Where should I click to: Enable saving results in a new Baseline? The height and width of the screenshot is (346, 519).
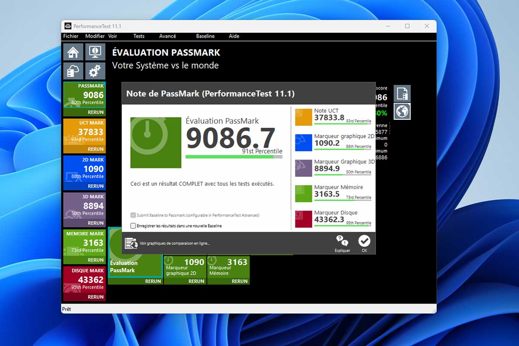click(133, 226)
